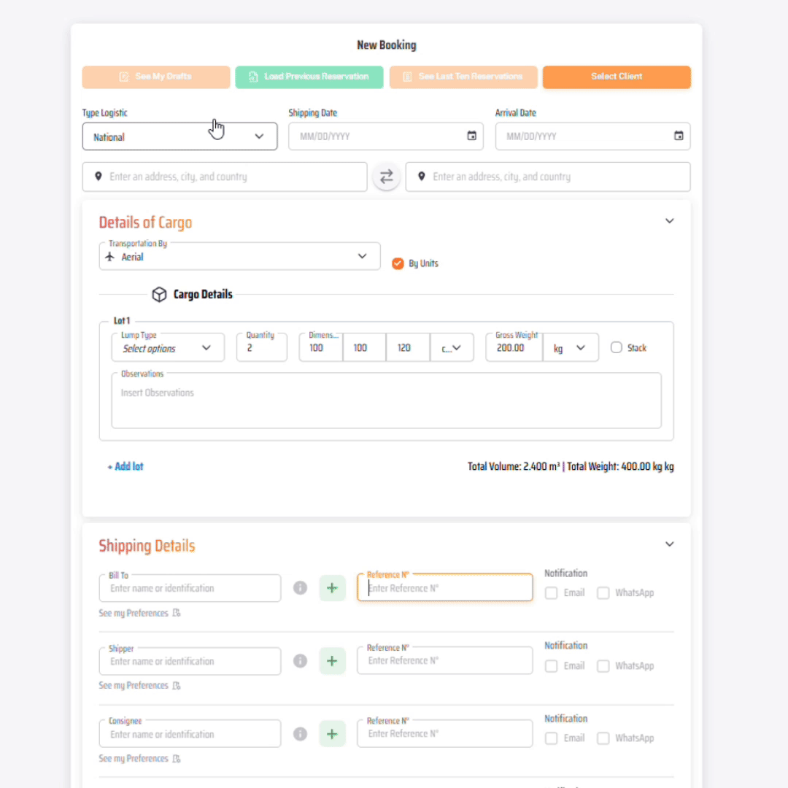Open the Arrival Date calendar picker icon
The width and height of the screenshot is (788, 788).
point(679,136)
